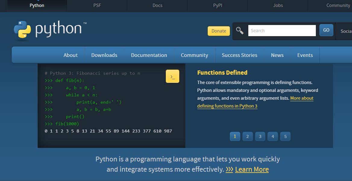Click the 'fib(1000)' code line
This screenshot has height=181, width=352.
[62, 124]
